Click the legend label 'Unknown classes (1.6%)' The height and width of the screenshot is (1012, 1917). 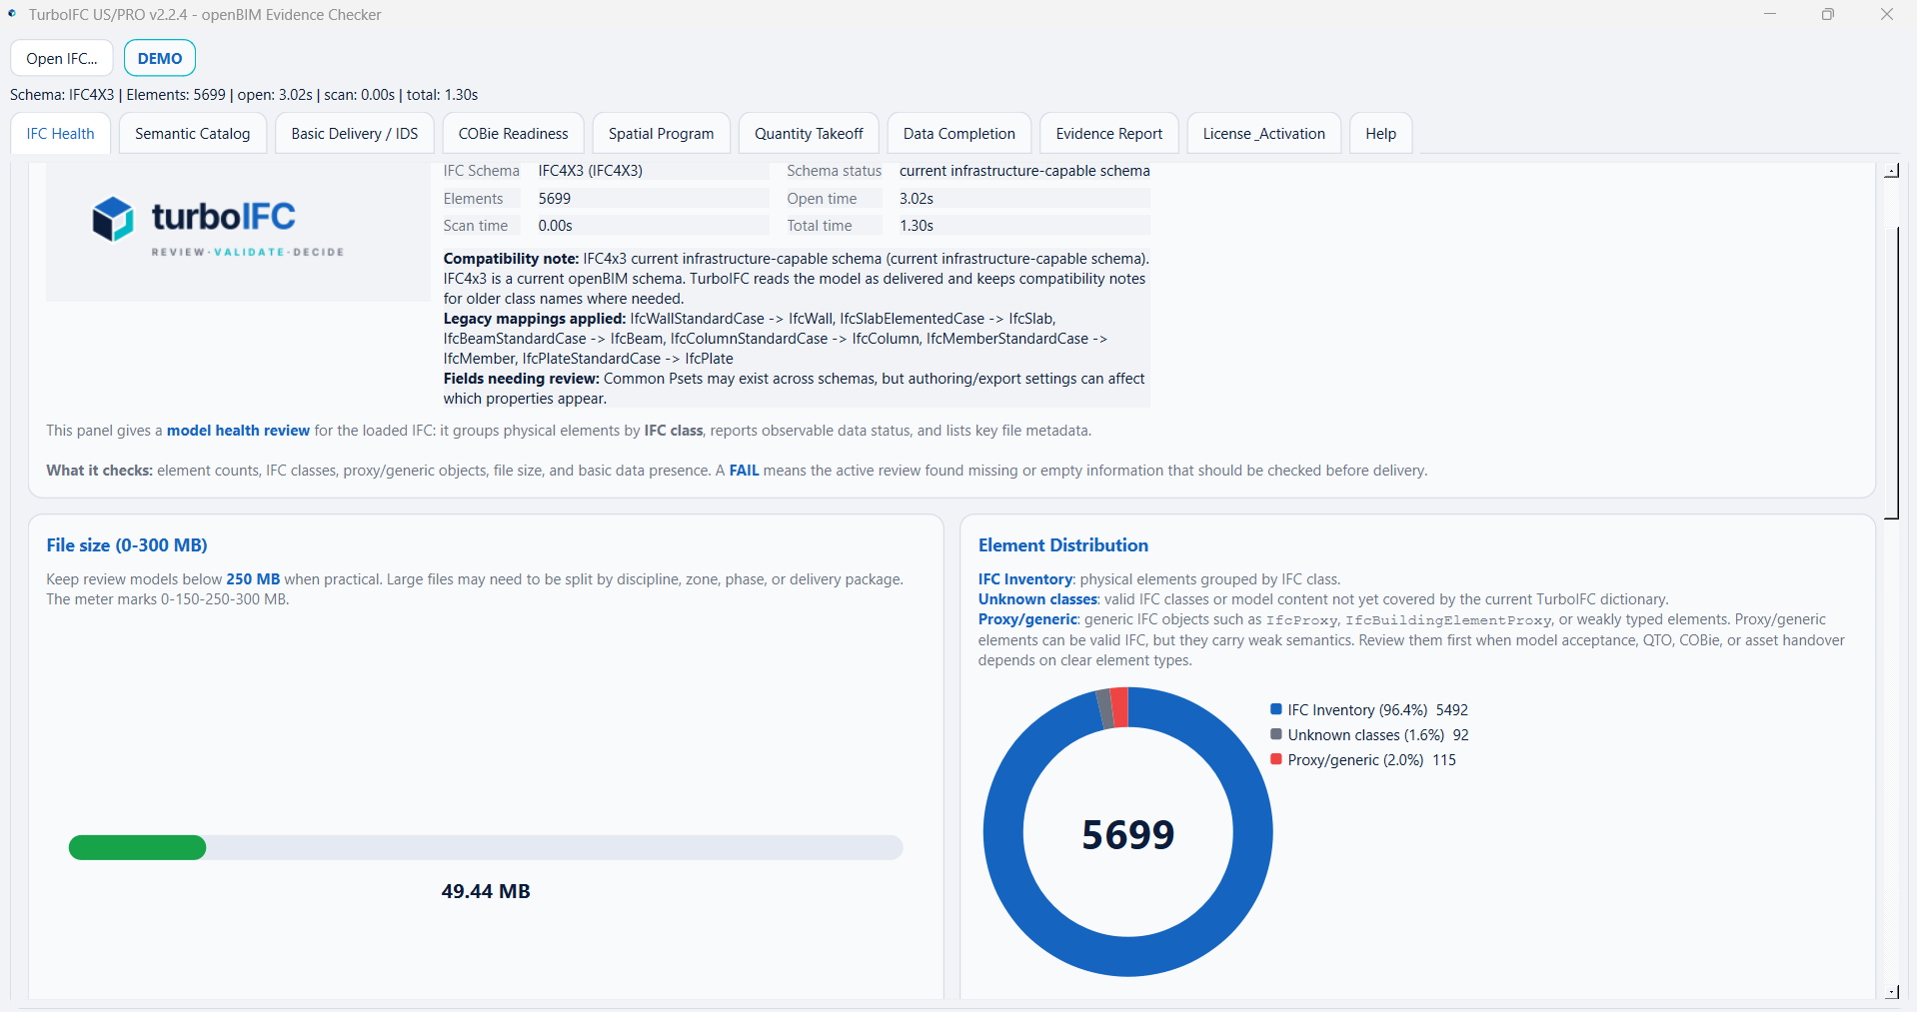(1365, 735)
